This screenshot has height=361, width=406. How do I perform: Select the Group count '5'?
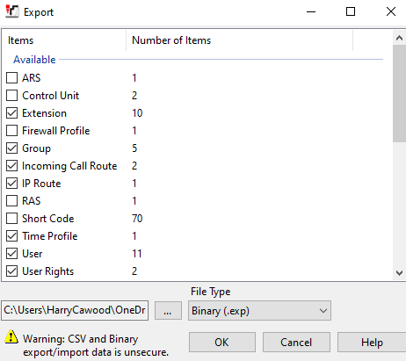click(134, 148)
